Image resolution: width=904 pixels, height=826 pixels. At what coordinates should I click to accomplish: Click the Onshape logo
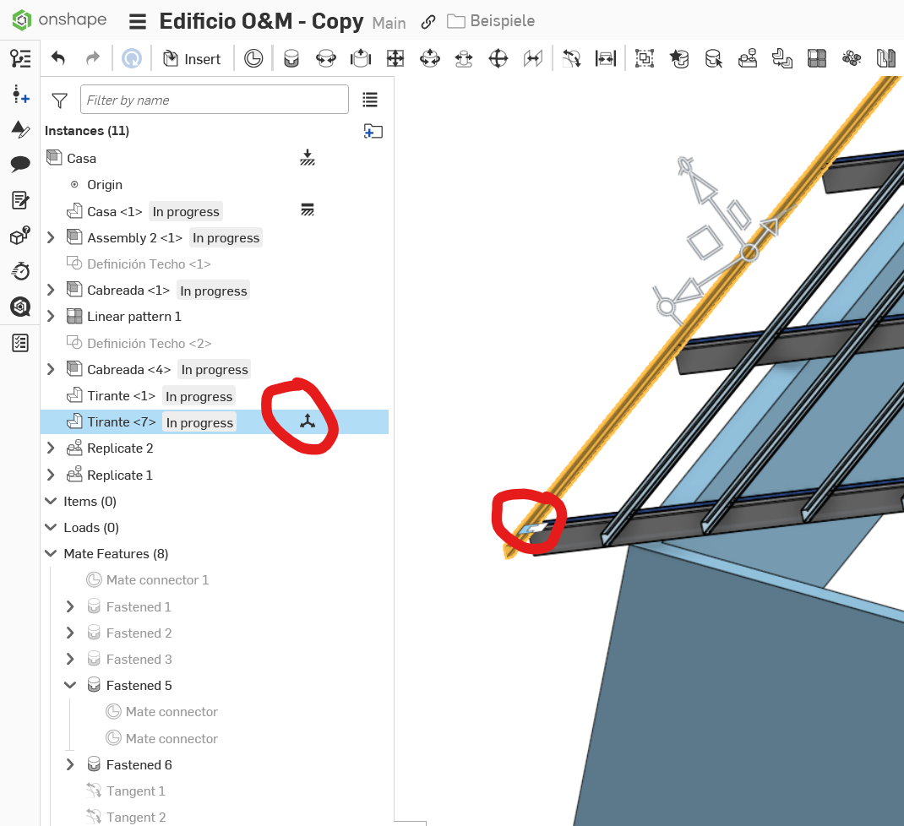pos(59,20)
